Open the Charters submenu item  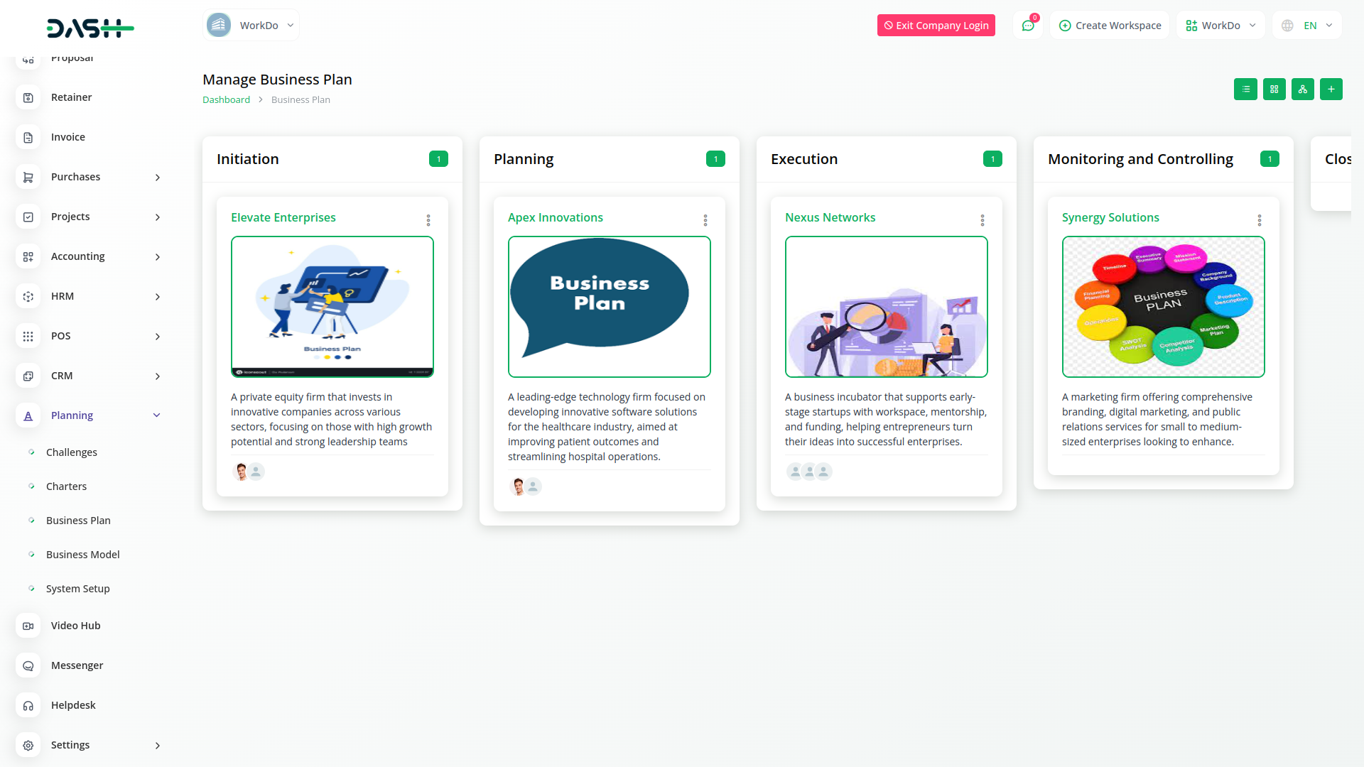[66, 486]
